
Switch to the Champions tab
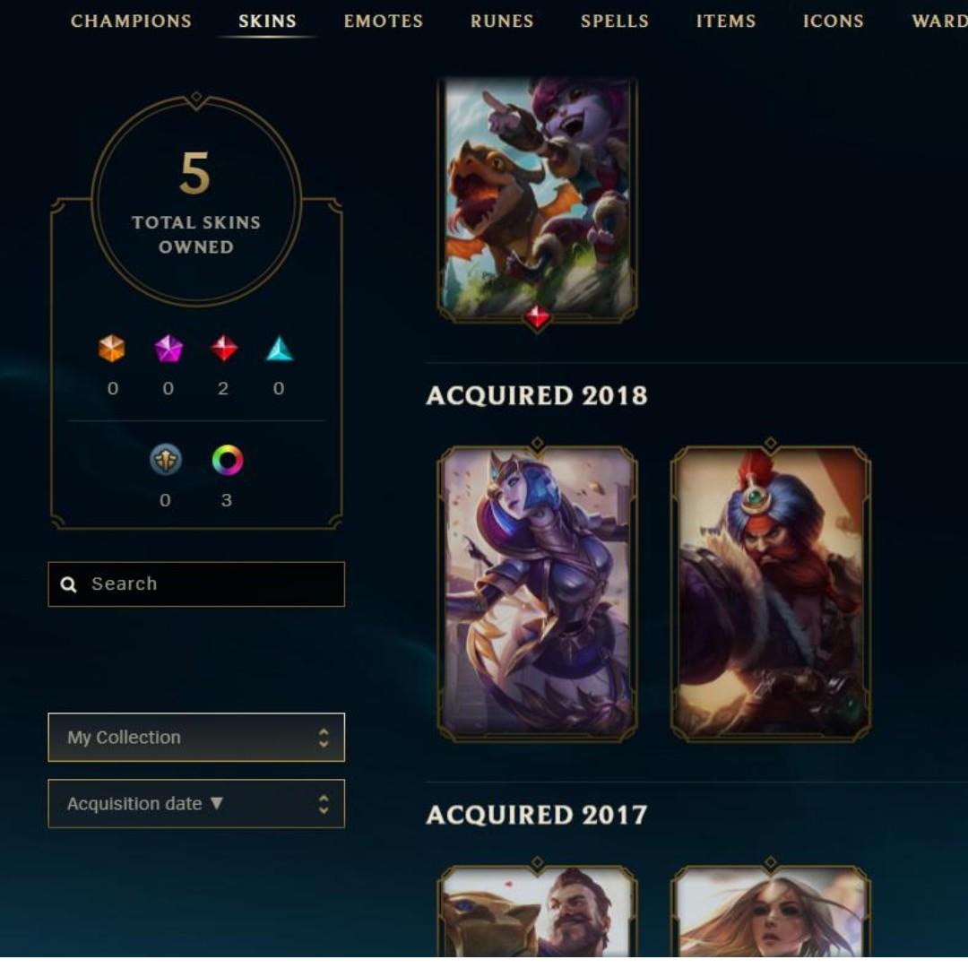tap(131, 21)
